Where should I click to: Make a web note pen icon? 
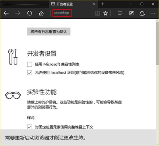[131, 13]
